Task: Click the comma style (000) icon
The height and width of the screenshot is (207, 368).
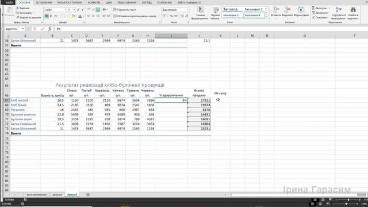Action: (176, 16)
